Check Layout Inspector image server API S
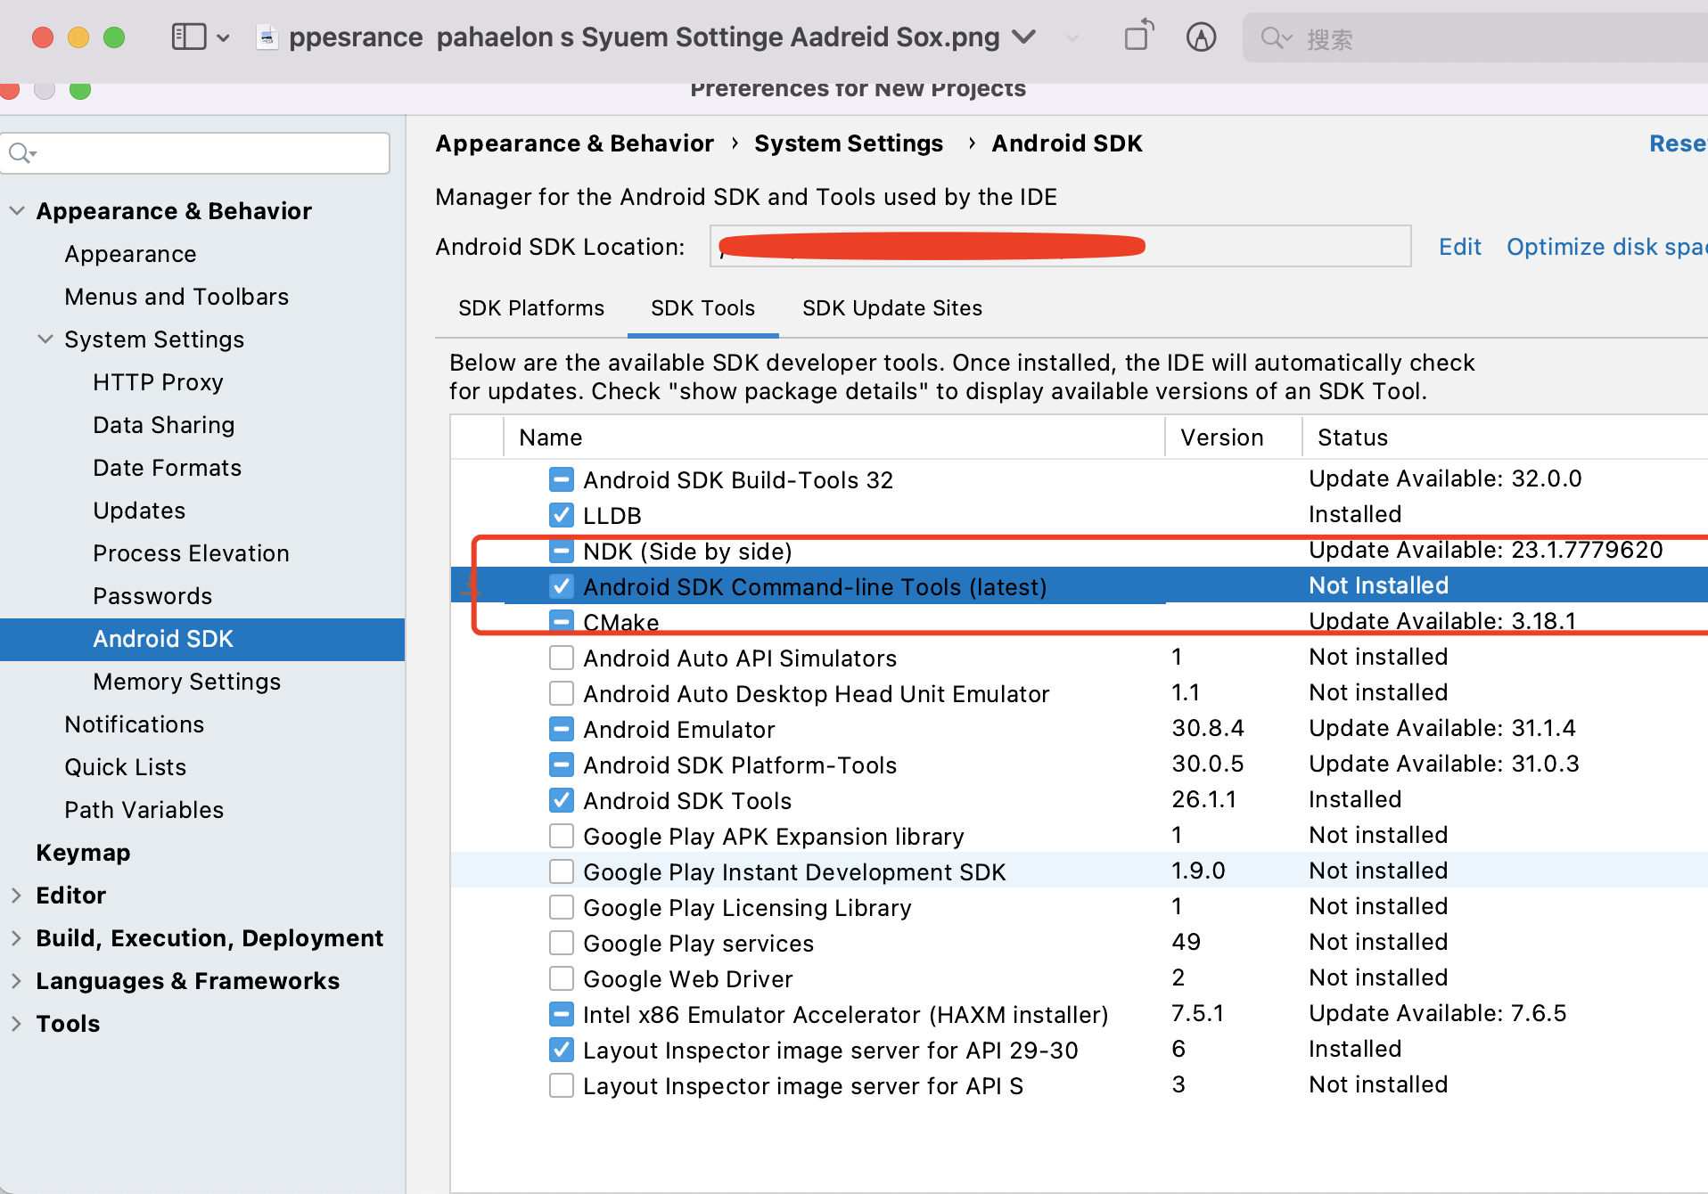1708x1194 pixels. pos(562,1086)
